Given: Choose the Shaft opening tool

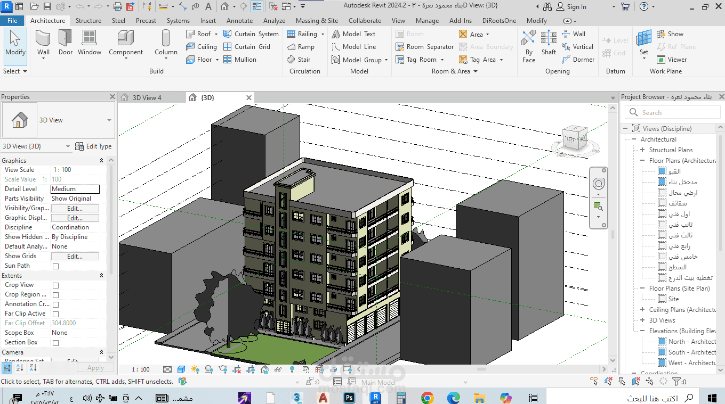Looking at the screenshot, I should (549, 43).
